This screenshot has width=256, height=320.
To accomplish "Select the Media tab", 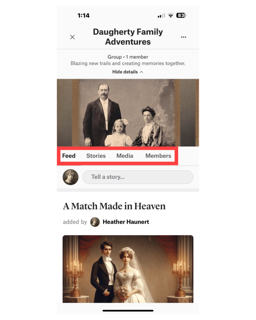I will click(x=125, y=156).
